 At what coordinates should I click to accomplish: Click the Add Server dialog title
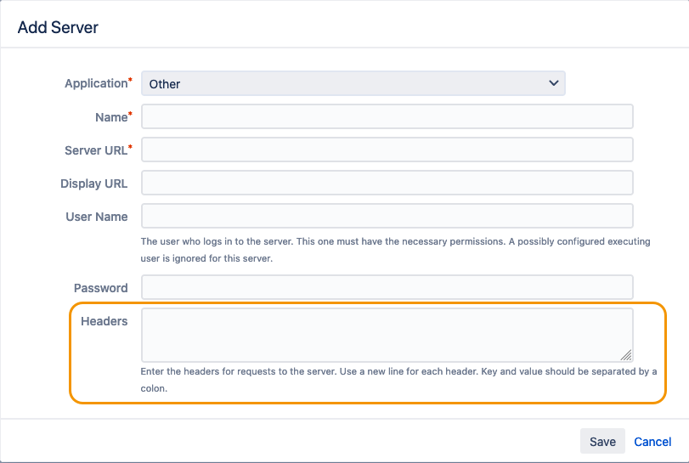pyautogui.click(x=58, y=27)
